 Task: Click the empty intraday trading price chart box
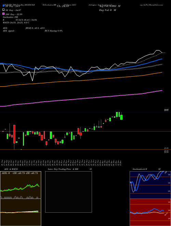point(68,192)
